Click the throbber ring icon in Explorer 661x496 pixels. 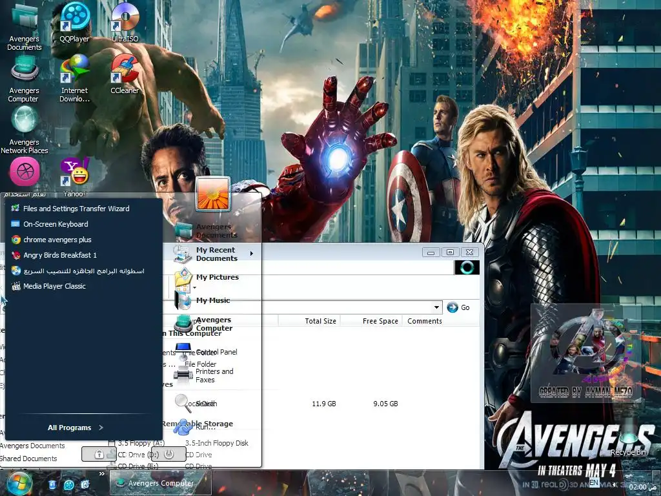[x=467, y=267]
